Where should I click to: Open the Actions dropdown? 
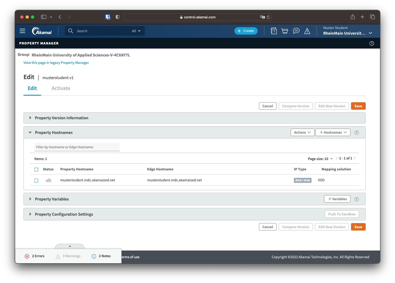click(302, 132)
